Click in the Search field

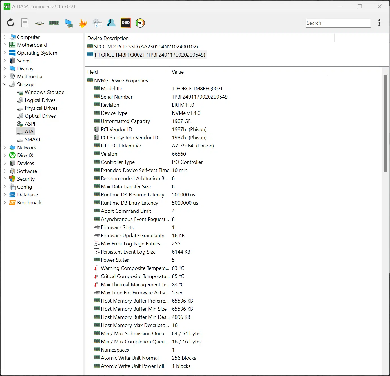point(338,23)
